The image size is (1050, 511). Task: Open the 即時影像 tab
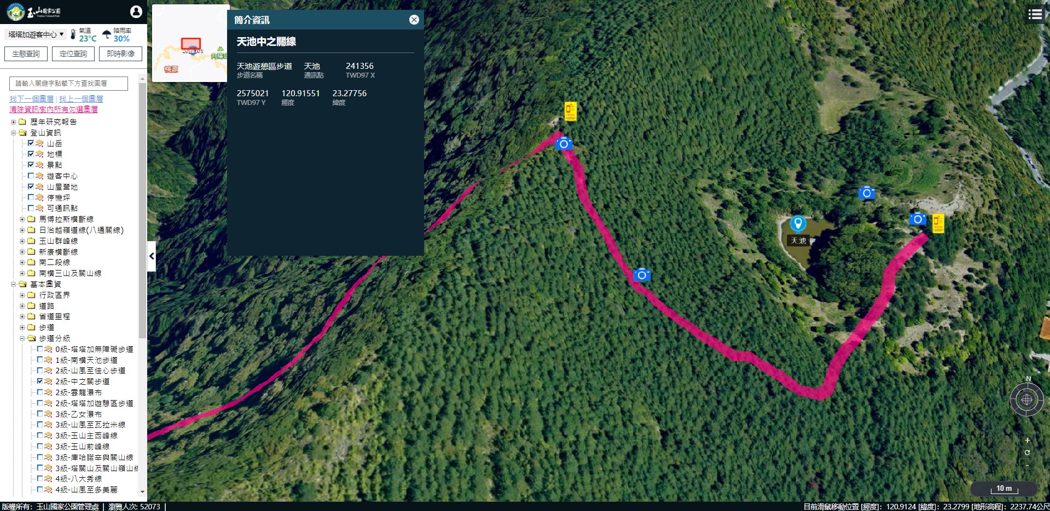(x=121, y=54)
